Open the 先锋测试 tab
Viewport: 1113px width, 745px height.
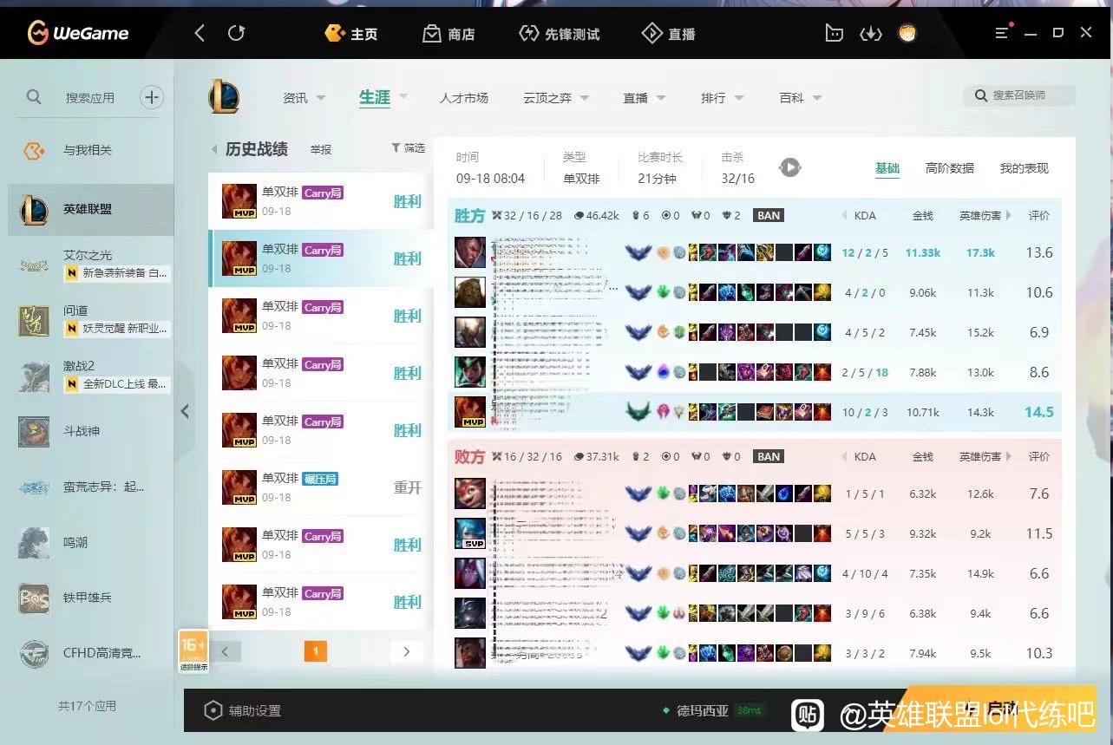tap(559, 34)
